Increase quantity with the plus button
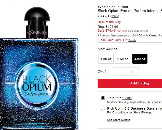This screenshot has width=162, height=130. [x=132, y=72]
